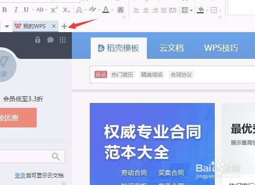Switch to 云文档 tab

coord(171,48)
